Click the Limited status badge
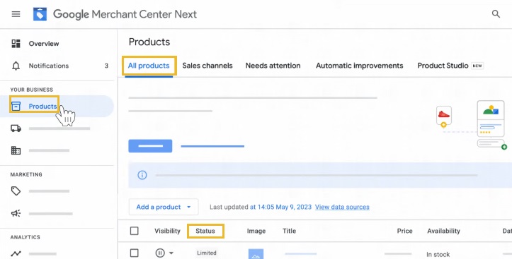 coord(207,253)
